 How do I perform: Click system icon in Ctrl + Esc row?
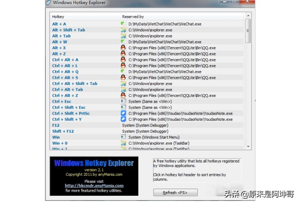click(123, 101)
